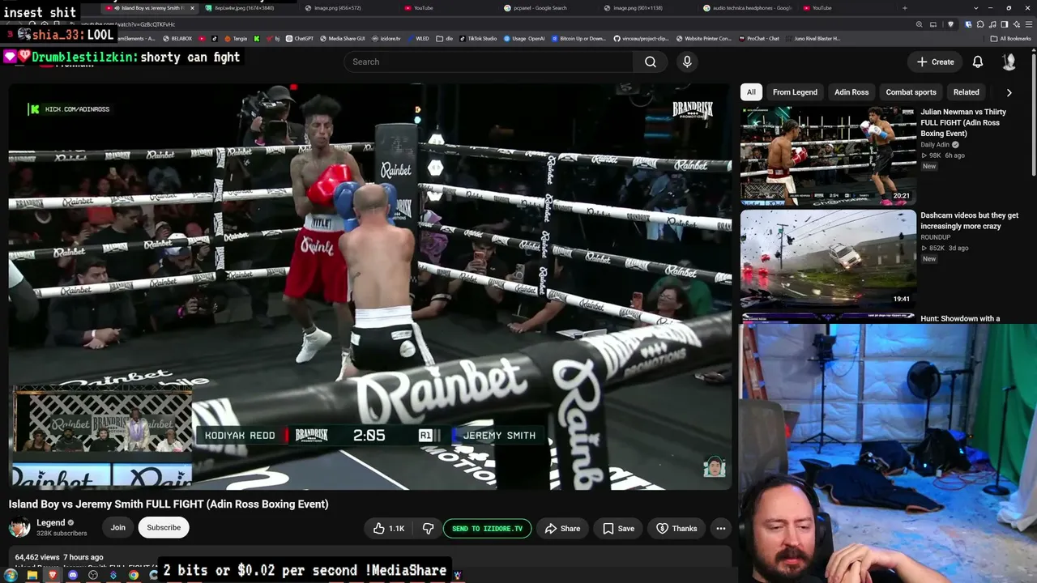Open the BELABOX bookmark
Viewport: 1037px width, 583px height.
(178, 38)
